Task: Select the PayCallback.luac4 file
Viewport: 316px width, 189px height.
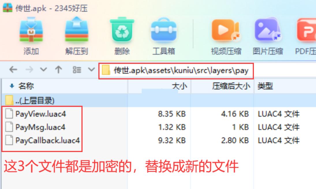Action: click(48, 140)
